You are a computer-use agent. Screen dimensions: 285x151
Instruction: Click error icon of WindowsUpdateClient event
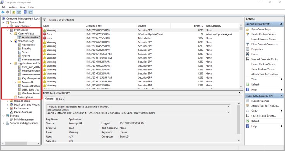coord(45,34)
